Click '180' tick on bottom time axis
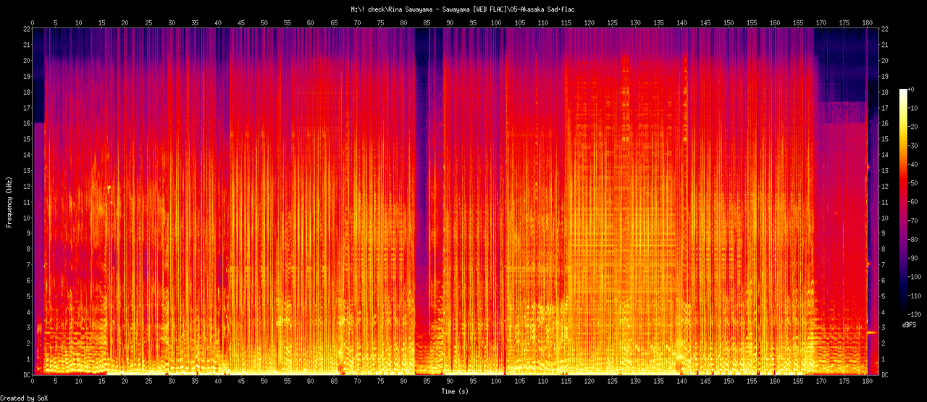The height and width of the screenshot is (402, 927). (x=868, y=382)
